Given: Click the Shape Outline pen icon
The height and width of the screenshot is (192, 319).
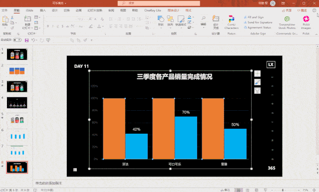Looking at the screenshot, I should (x=189, y=22).
